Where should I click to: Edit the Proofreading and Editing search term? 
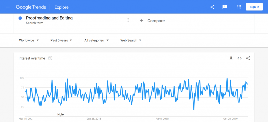coord(49,18)
